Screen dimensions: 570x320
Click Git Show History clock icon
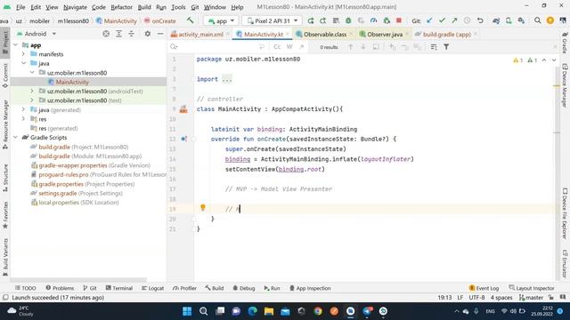pyautogui.click(x=467, y=20)
